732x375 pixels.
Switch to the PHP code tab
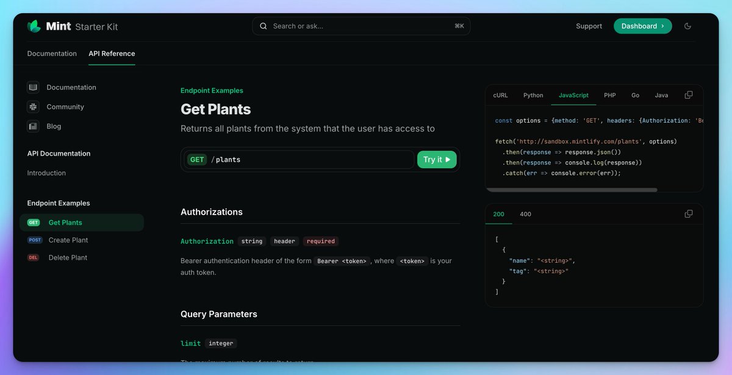click(610, 95)
